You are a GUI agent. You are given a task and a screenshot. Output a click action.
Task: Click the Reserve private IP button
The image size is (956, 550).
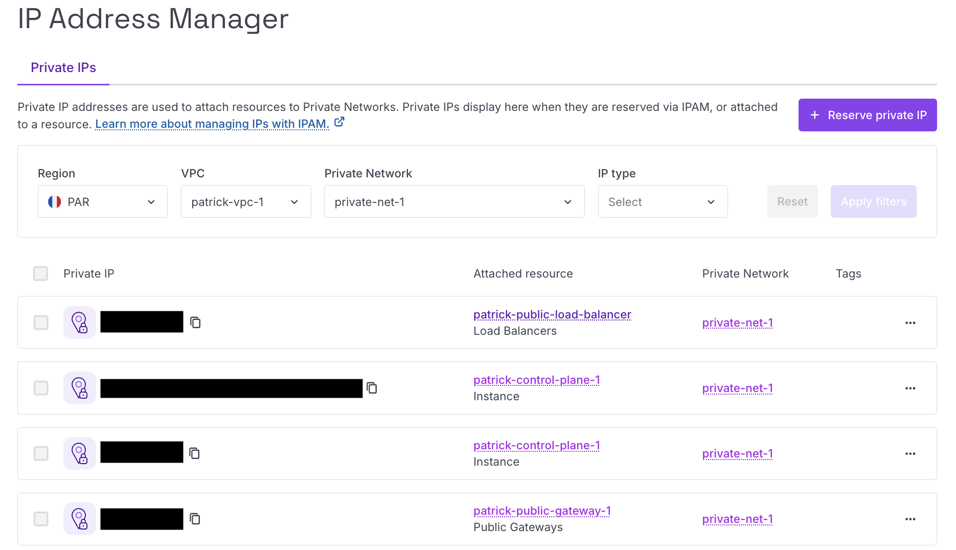pyautogui.click(x=868, y=115)
